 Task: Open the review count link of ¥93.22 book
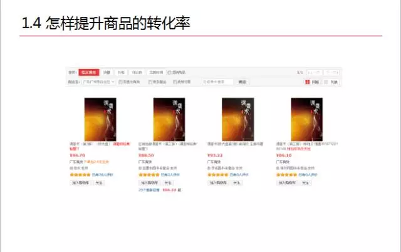coord(239,175)
